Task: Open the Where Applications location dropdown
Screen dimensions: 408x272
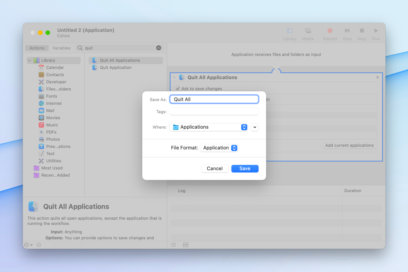Action: (209, 127)
